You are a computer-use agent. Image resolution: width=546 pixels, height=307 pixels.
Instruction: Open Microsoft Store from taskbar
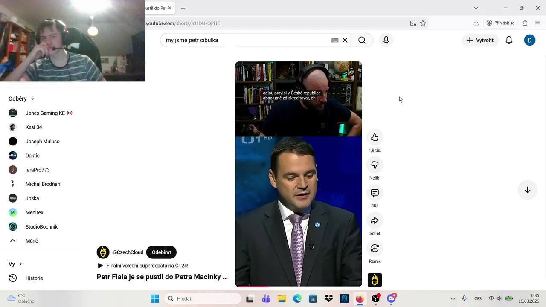(x=313, y=299)
